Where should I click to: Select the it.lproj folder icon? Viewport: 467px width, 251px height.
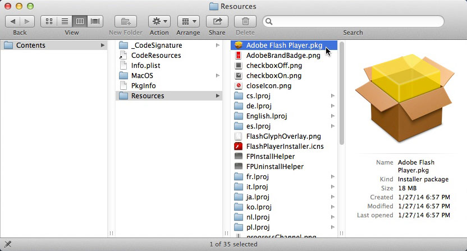238,187
